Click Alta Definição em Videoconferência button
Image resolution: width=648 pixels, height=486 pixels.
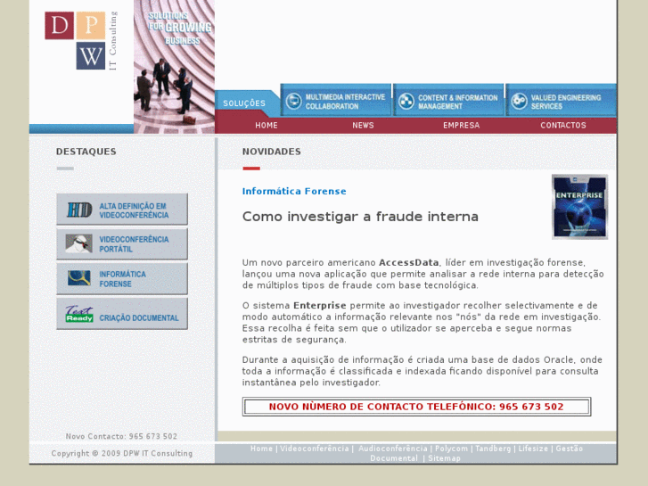click(x=122, y=210)
